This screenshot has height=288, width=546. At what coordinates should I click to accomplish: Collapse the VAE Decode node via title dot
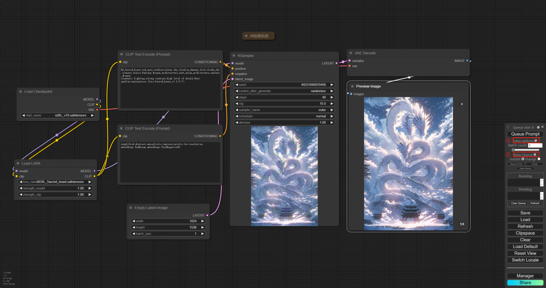pyautogui.click(x=351, y=53)
